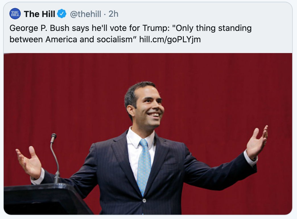Click The Hill profile avatar
This screenshot has height=219, width=297.
point(15,14)
